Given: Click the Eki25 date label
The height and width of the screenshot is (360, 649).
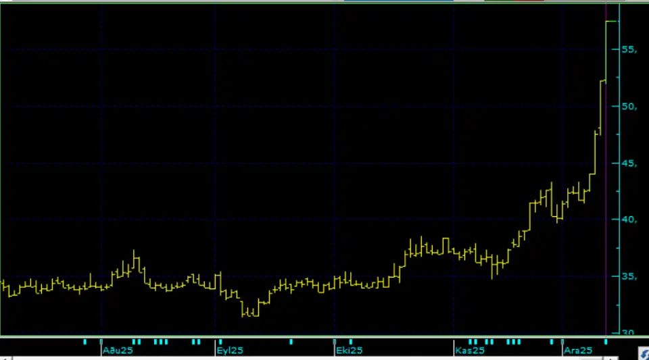Looking at the screenshot, I should click(349, 351).
